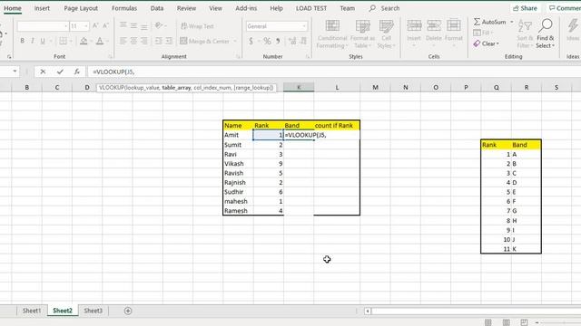581x326 pixels.
Task: Switch to Page Layout view in status bar
Action: coord(506,322)
